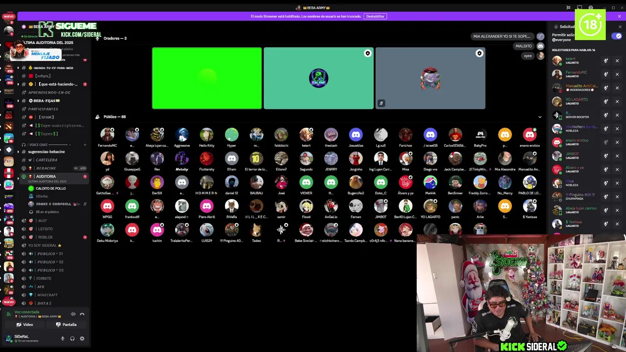Open FernandoMC audience member avatar
This screenshot has width=626, height=352.
pos(107,134)
